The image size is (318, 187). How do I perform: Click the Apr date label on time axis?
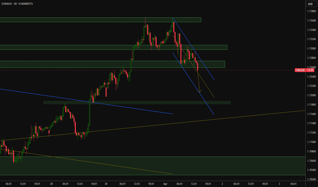coord(165,184)
